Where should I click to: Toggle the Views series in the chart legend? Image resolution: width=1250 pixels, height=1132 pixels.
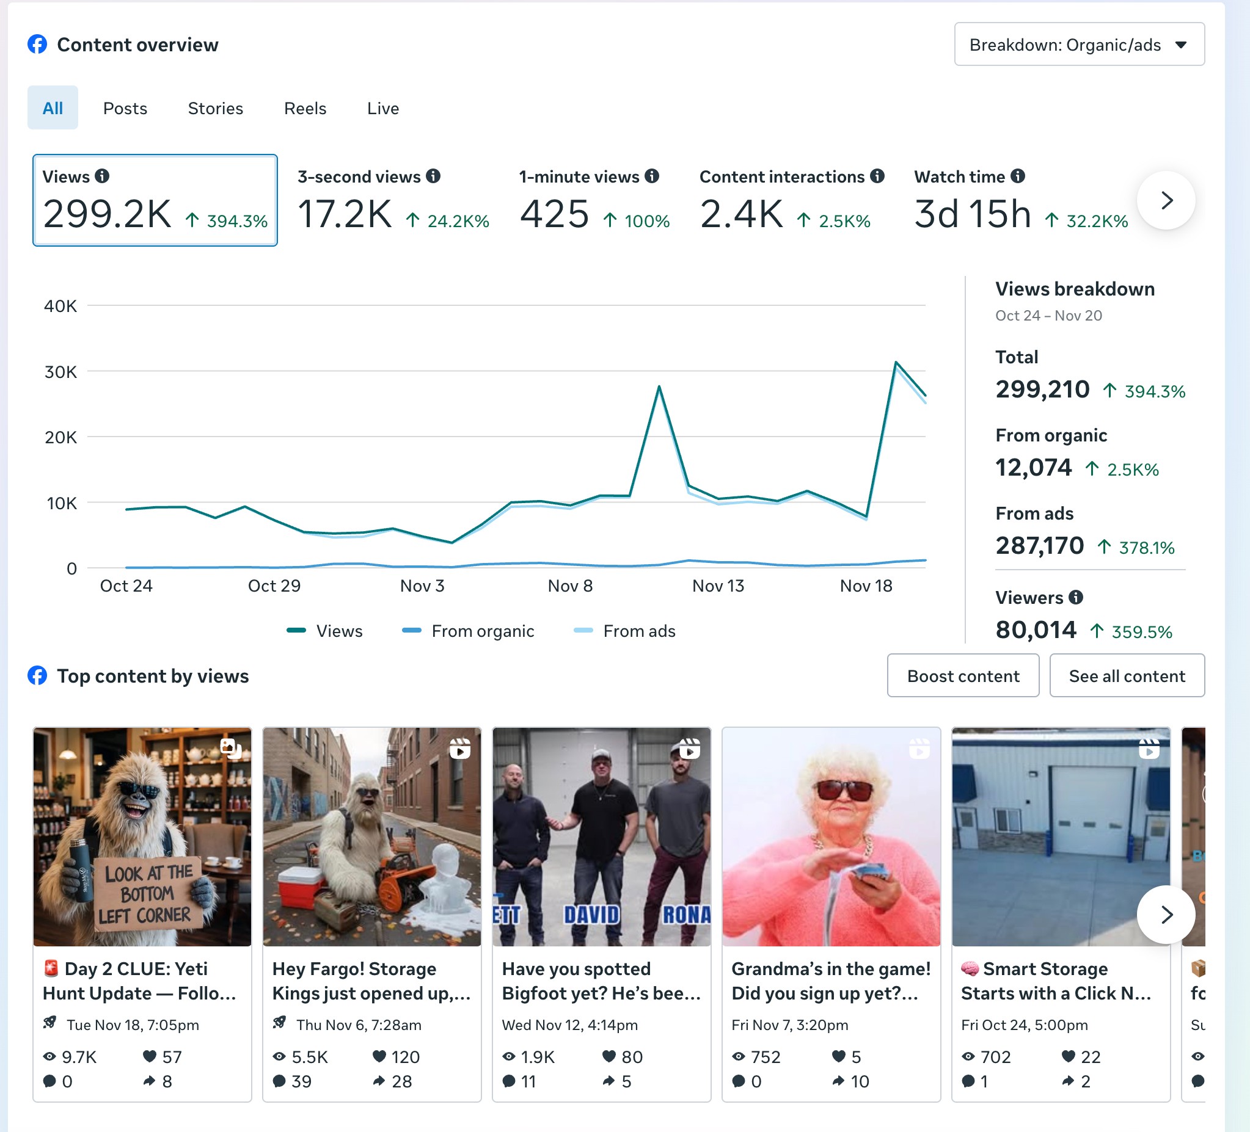(x=325, y=631)
